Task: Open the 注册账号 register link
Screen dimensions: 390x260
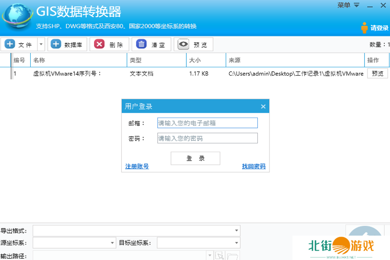Action: point(137,167)
